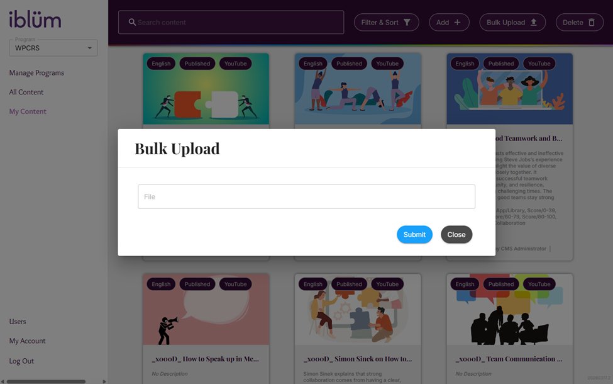Open My Account
Viewport: 613px width, 384px height.
[27, 341]
